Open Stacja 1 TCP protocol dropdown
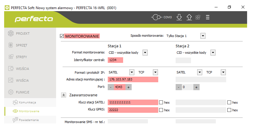Screen dimensions: 253x131 click(155, 72)
